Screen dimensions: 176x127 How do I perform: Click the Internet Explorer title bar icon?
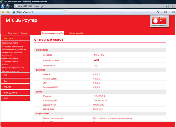click(1, 2)
